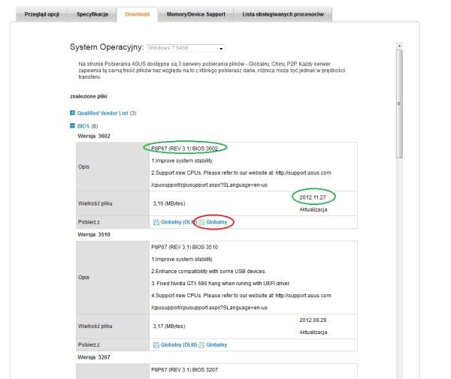Download BIOS 3602 from Globalny (DLM)
The height and width of the screenshot is (379, 451).
(179, 222)
